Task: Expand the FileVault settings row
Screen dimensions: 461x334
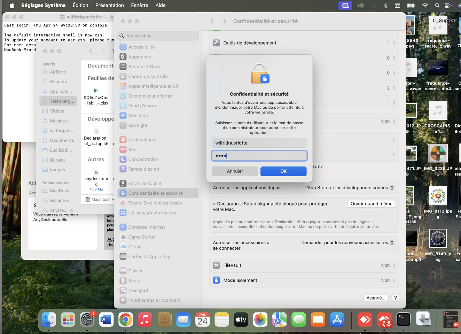Action: click(304, 265)
